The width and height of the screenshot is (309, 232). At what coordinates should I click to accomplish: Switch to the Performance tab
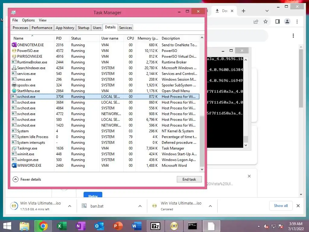[42, 27]
